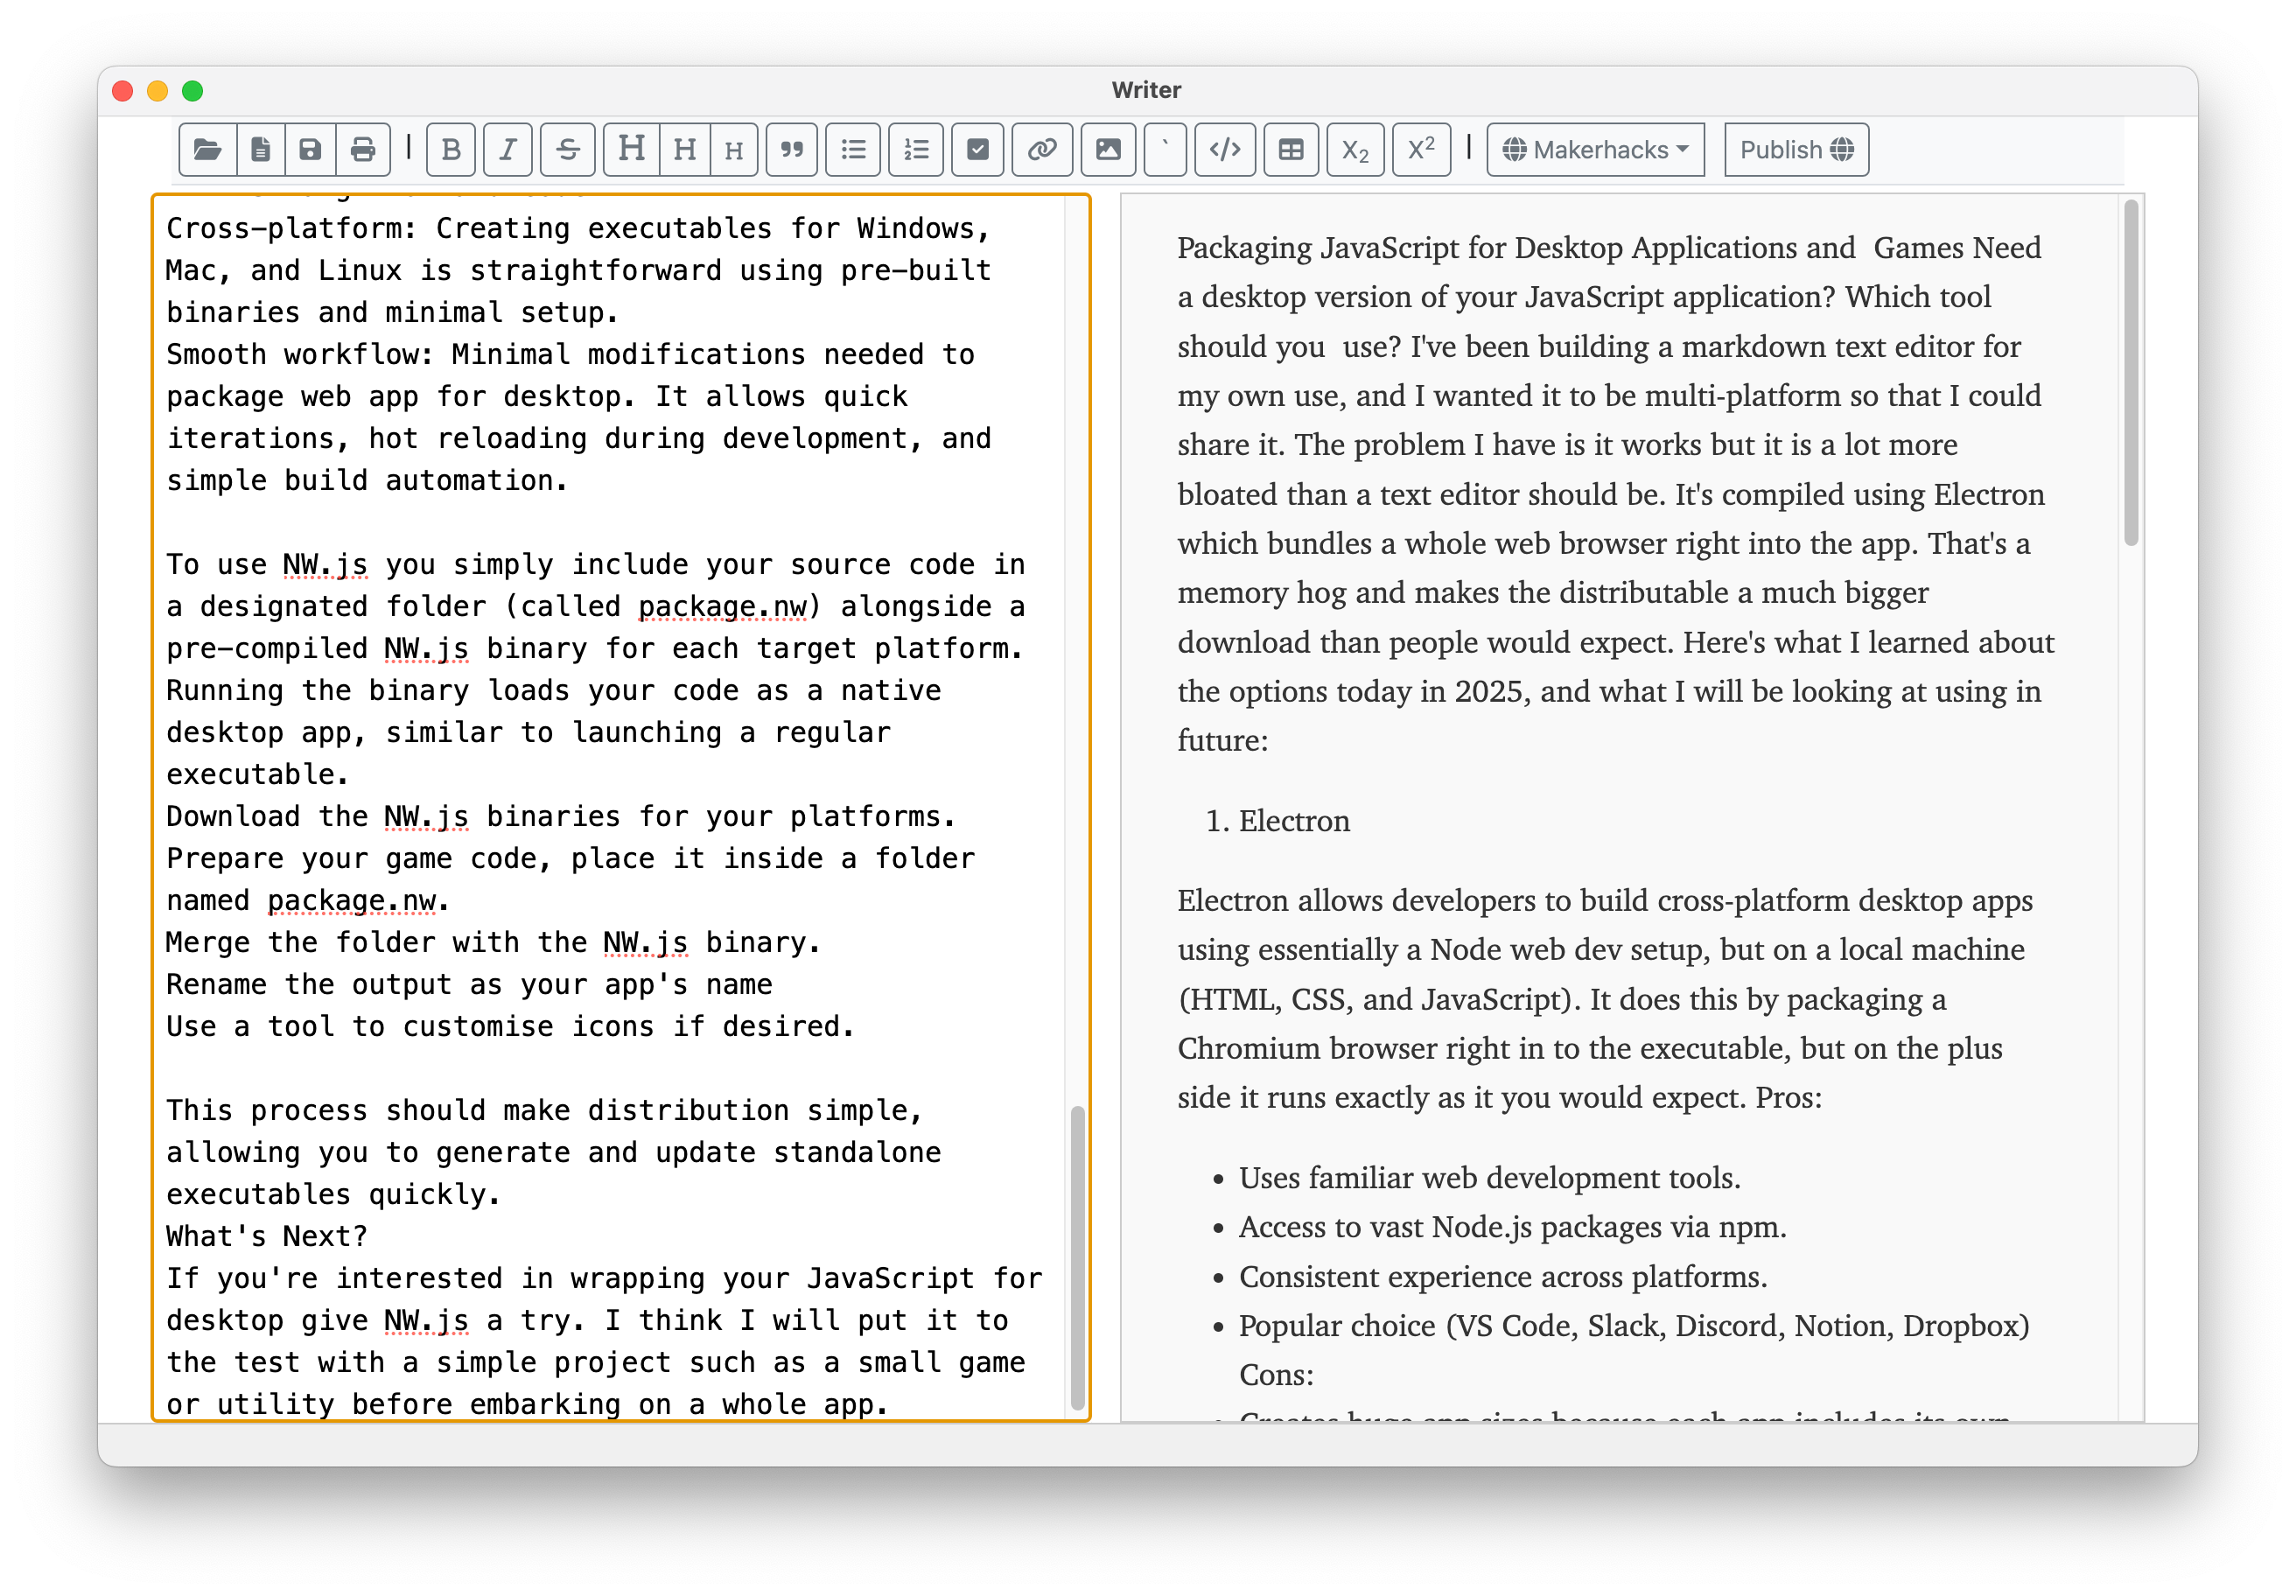Insert a bulleted list
2296x1596 pixels.
853,150
